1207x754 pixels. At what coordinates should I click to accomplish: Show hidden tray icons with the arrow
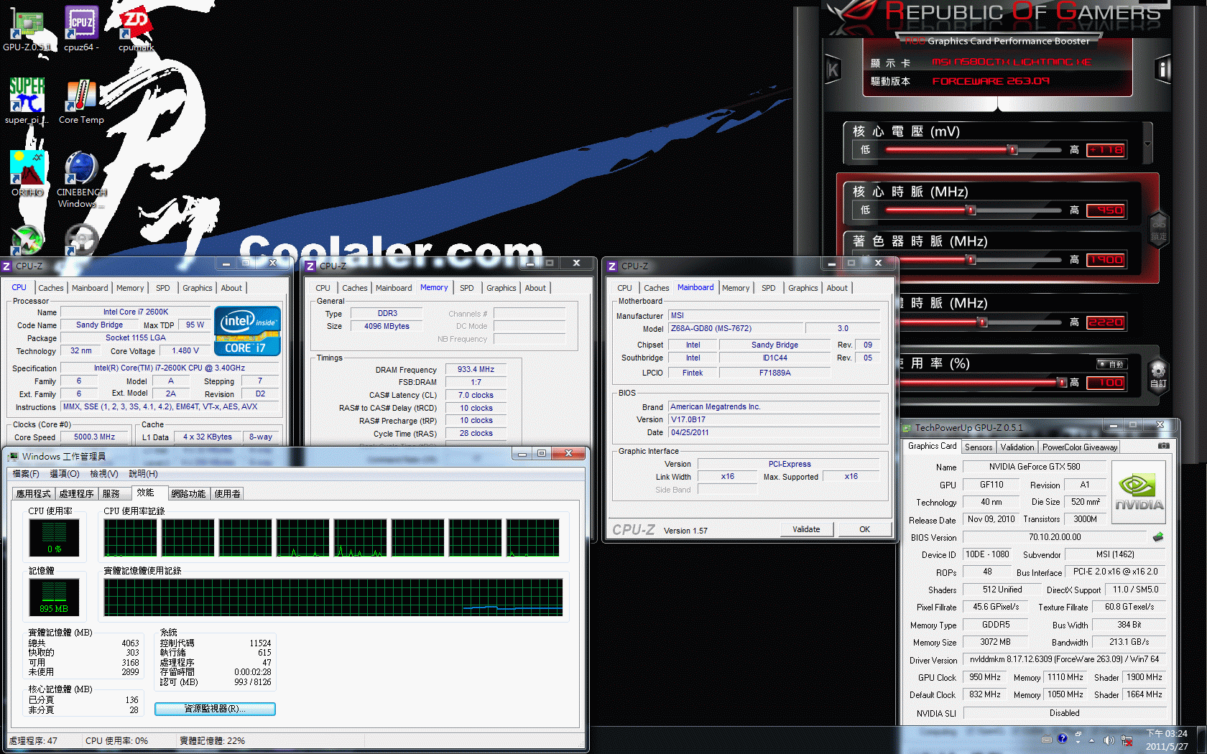(x=1092, y=740)
